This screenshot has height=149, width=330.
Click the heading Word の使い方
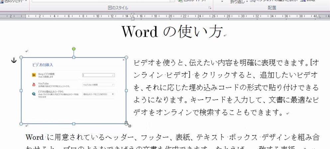(x=172, y=32)
